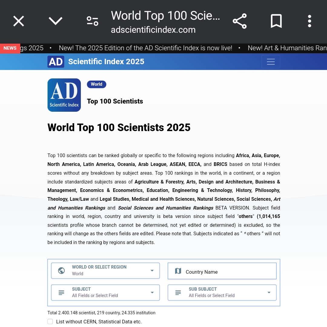Click the lines icon in Sub Subject selector
The image size is (327, 327).
[178, 292]
